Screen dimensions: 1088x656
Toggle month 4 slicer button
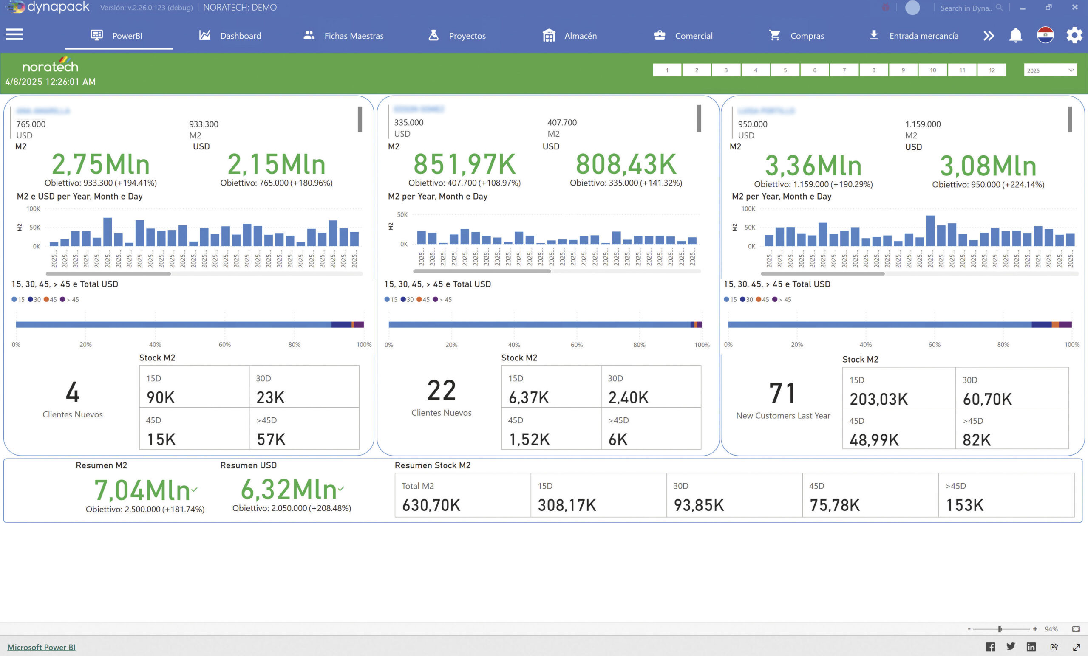(x=756, y=70)
